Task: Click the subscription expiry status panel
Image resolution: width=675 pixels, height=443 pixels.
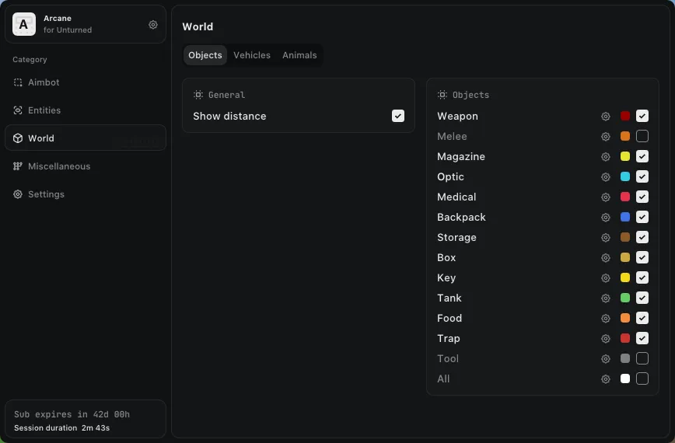Action: point(86,420)
